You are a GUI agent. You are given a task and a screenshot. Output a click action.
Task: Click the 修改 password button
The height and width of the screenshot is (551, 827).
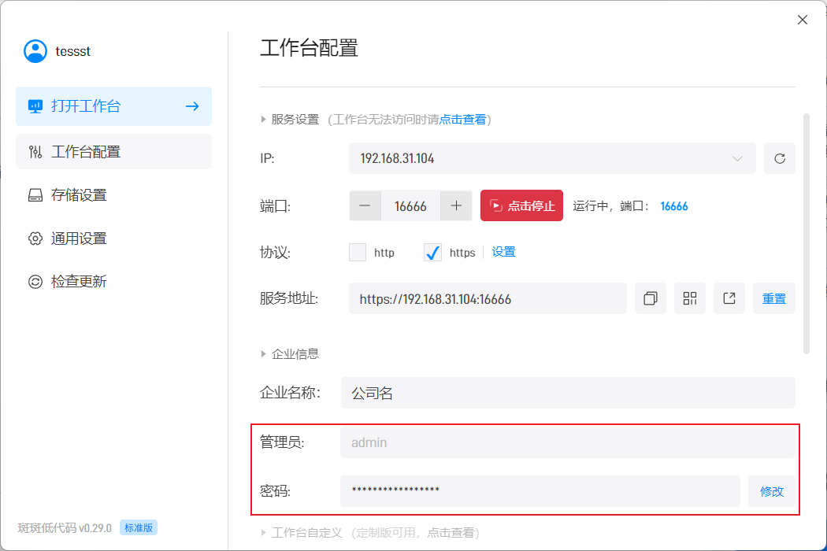pos(772,491)
